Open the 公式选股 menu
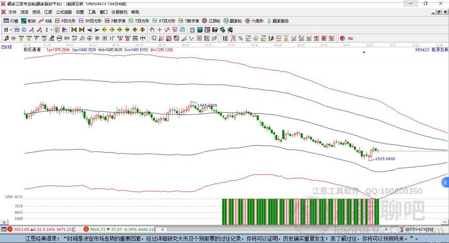The image size is (449, 243). click(63, 12)
